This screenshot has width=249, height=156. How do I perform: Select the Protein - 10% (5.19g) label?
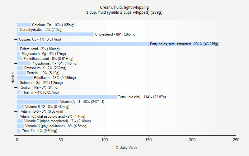point(43,73)
